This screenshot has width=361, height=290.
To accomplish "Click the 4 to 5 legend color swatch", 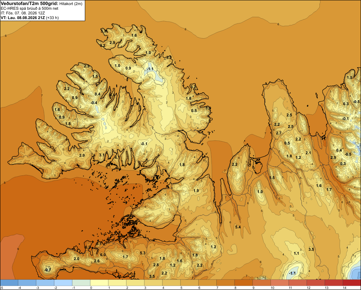I will [x=171, y=283].
